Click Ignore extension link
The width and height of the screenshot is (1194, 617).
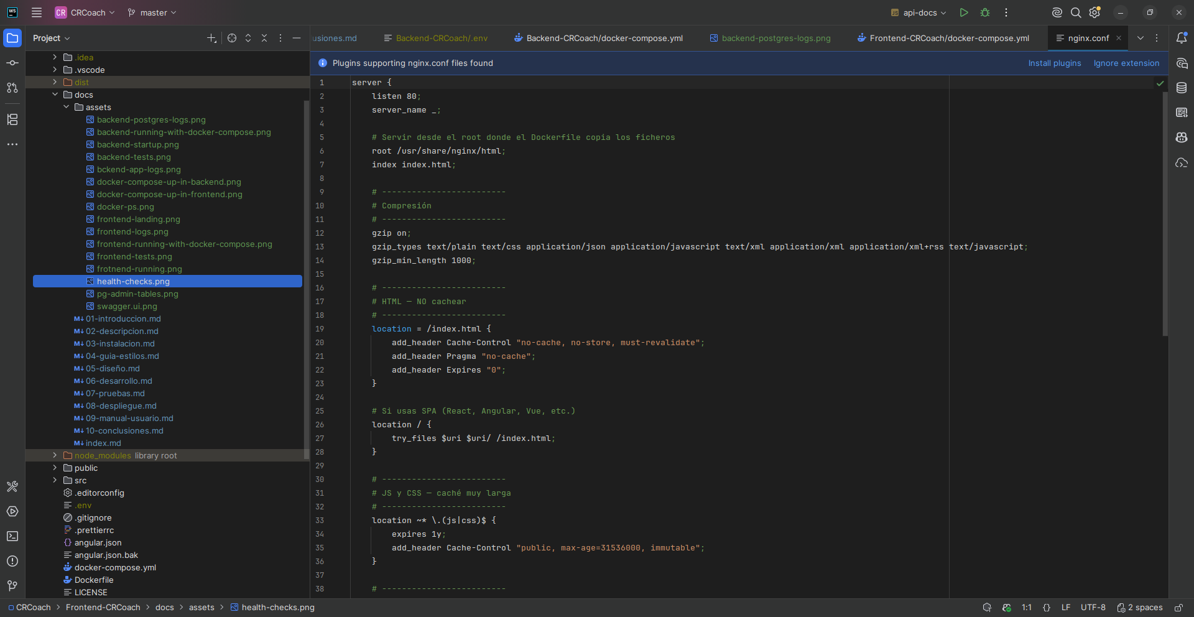tap(1126, 63)
